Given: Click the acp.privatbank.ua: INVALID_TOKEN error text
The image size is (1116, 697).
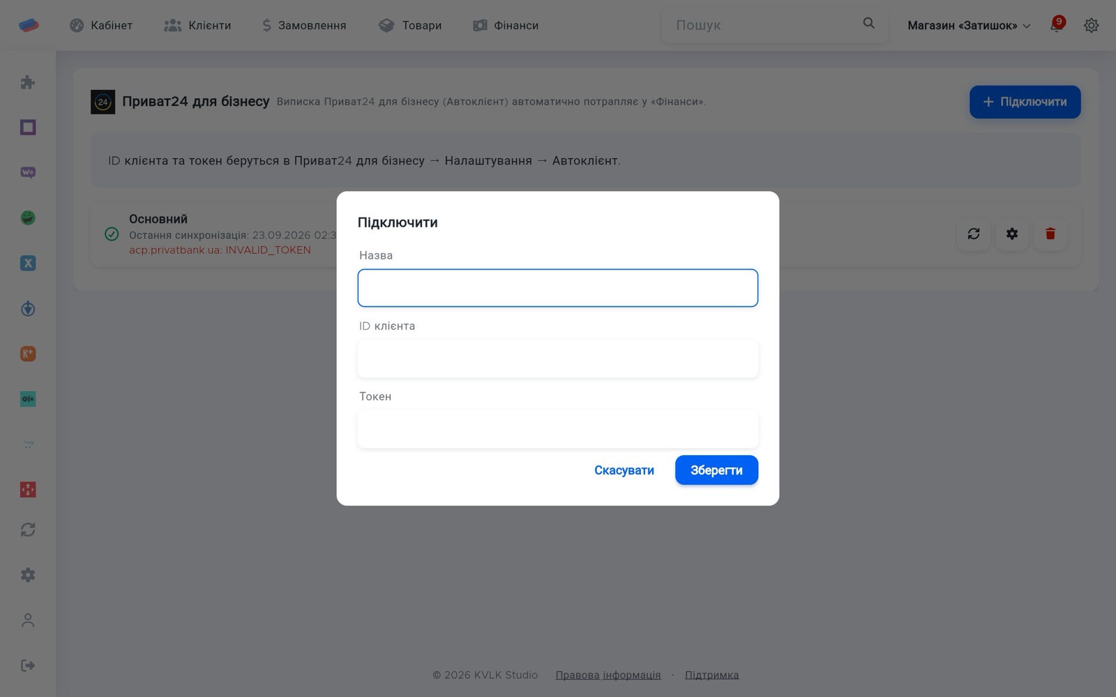Looking at the screenshot, I should pos(220,250).
